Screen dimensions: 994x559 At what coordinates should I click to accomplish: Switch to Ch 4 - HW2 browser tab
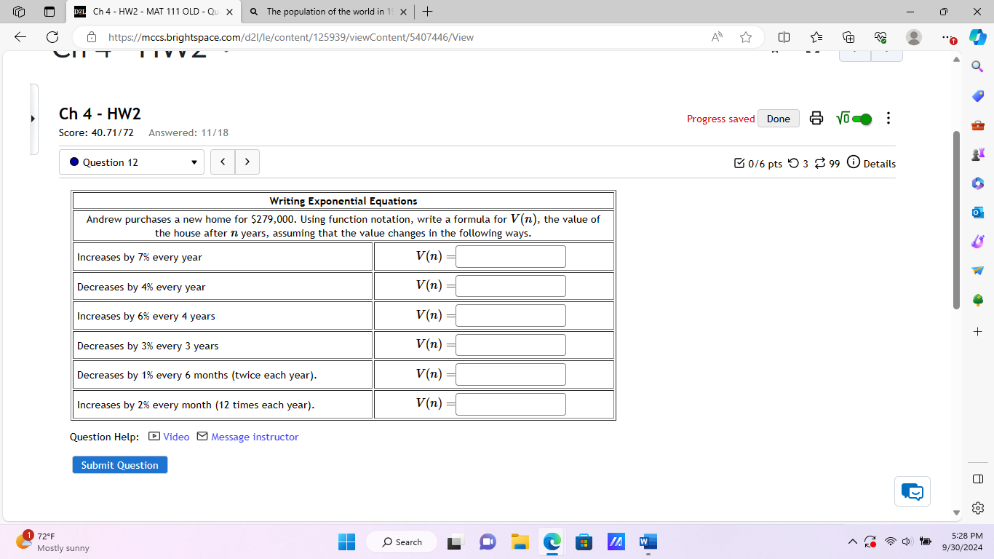(152, 12)
